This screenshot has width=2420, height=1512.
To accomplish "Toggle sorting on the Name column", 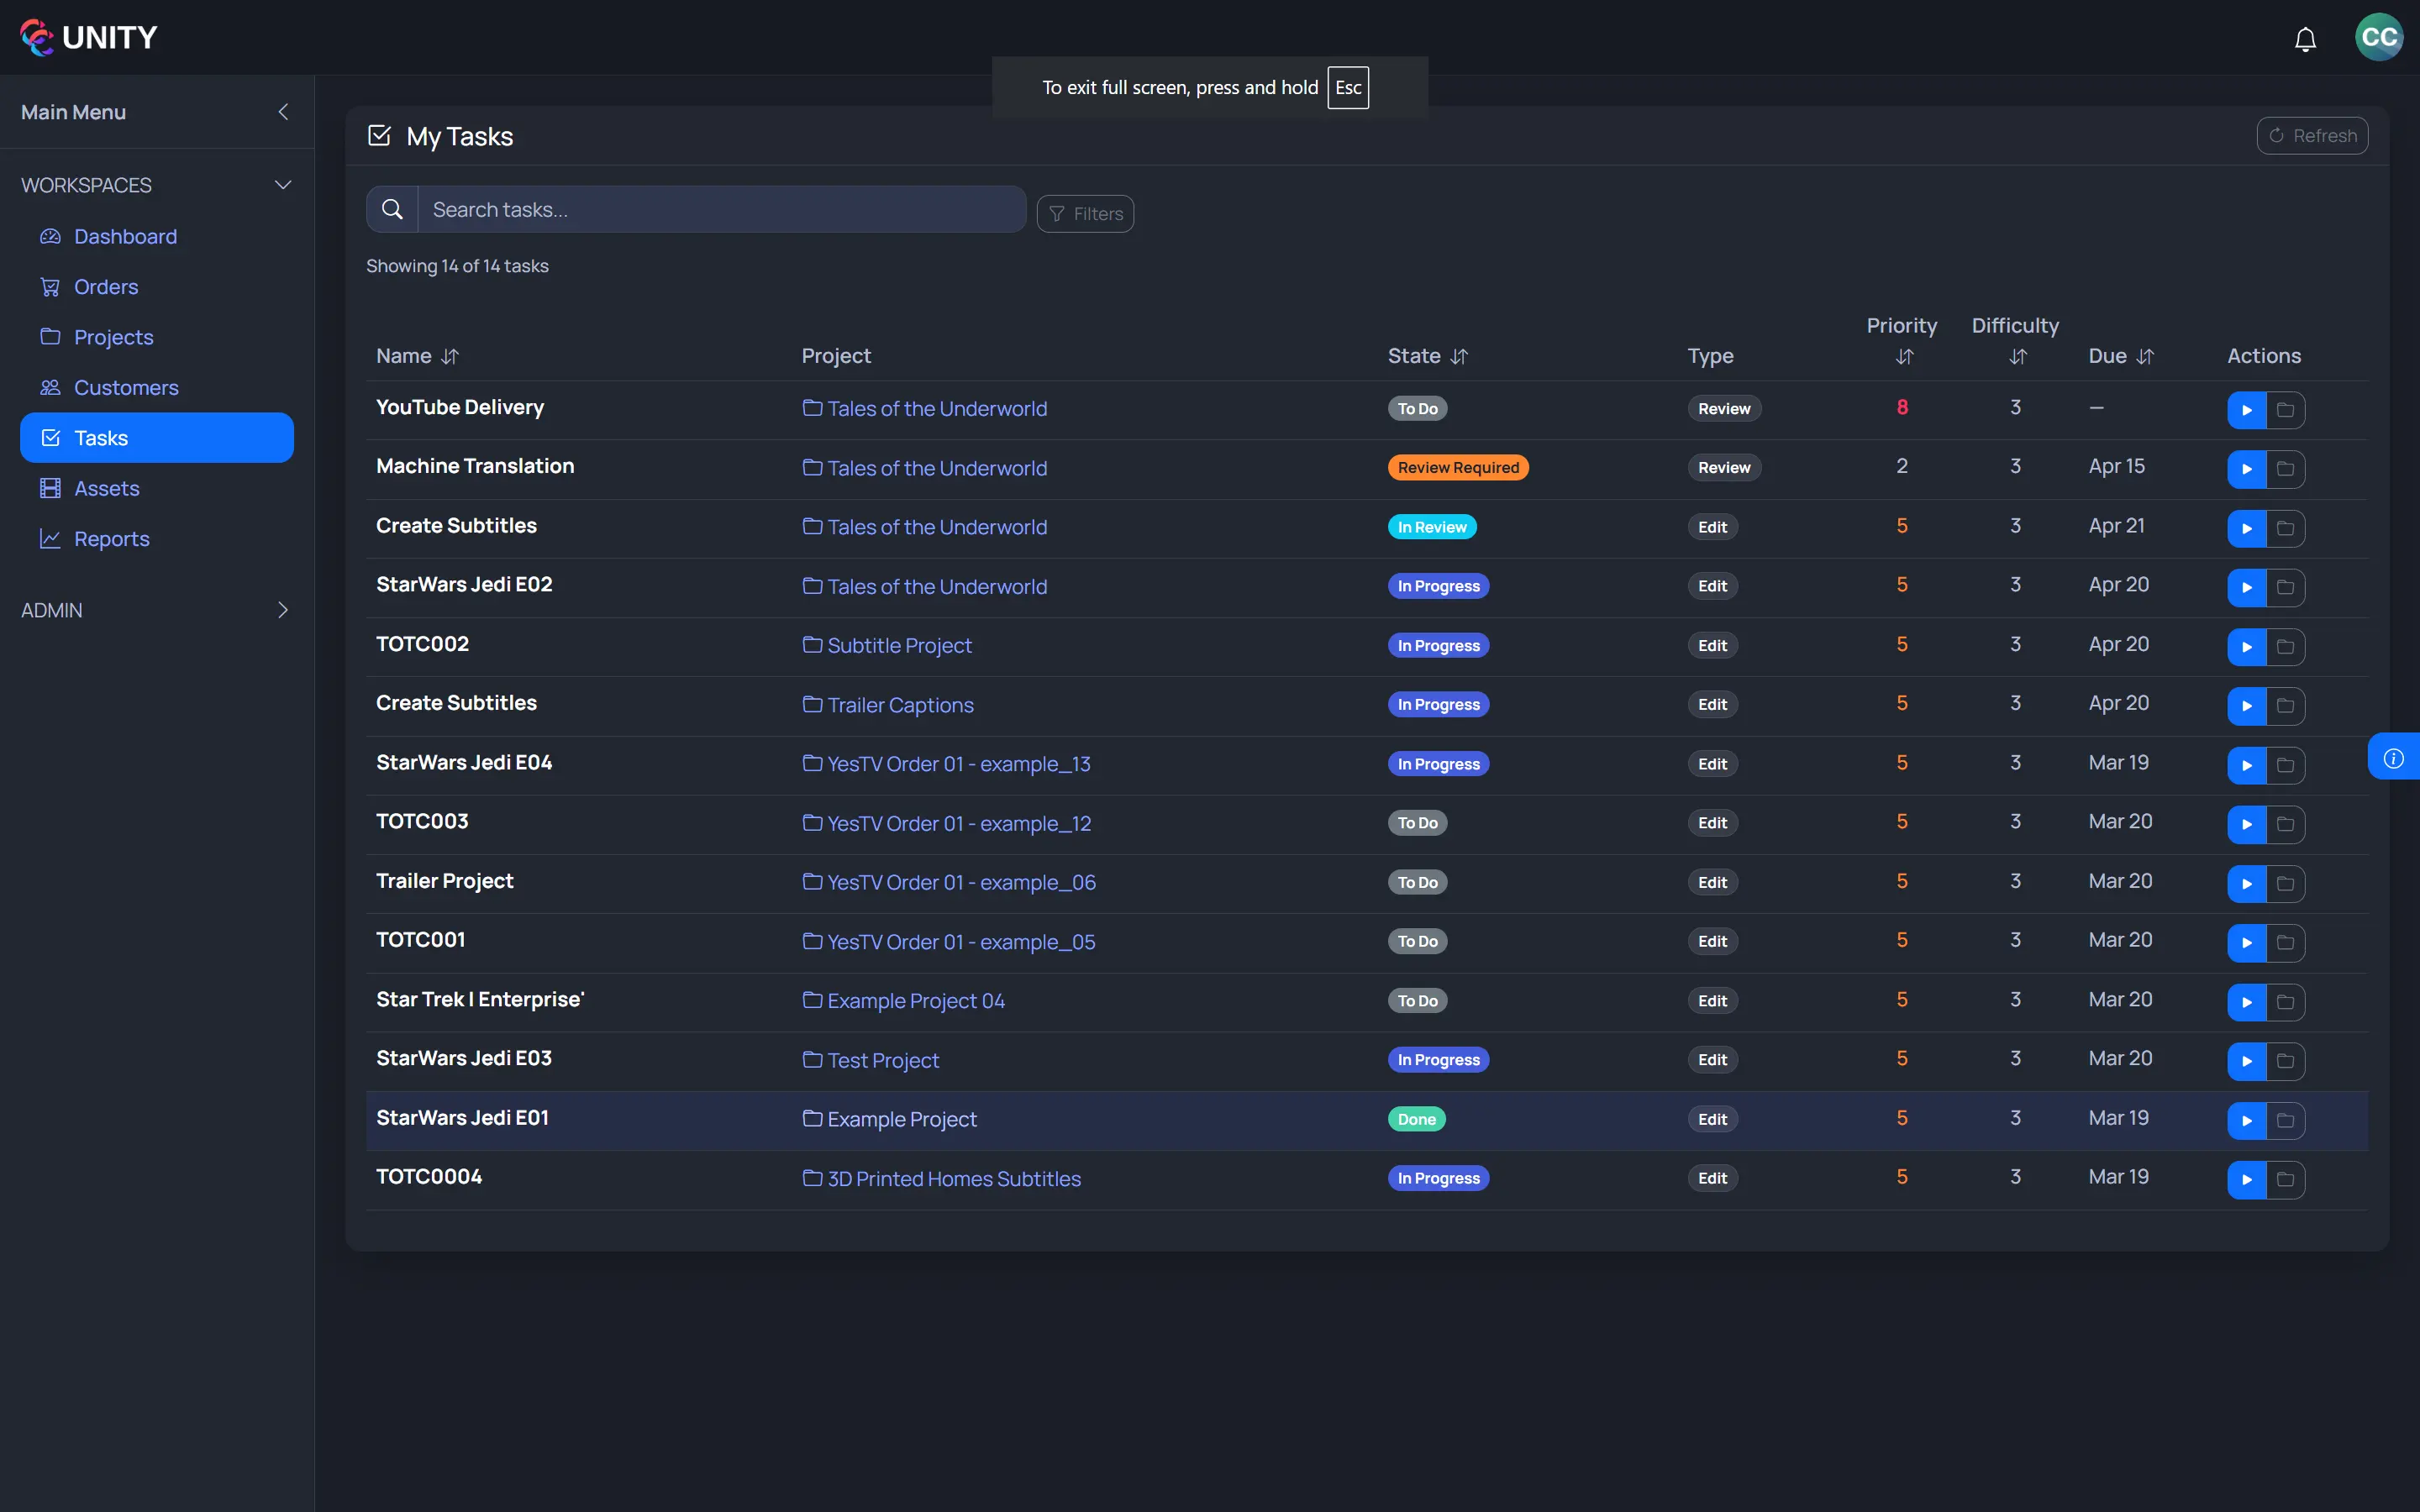I will click(x=450, y=356).
